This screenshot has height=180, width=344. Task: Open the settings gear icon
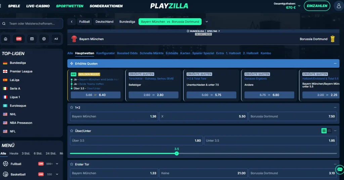pos(44,39)
